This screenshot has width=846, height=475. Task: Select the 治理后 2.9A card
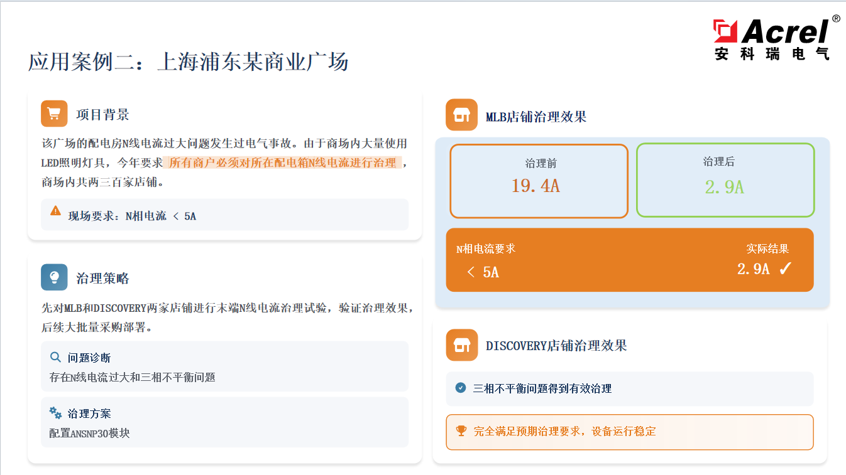[725, 180]
